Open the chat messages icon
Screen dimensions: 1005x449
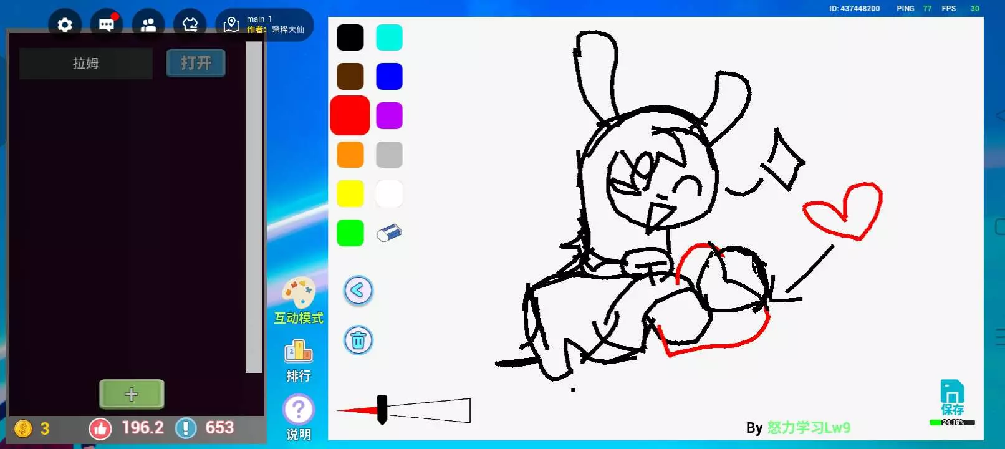(107, 25)
